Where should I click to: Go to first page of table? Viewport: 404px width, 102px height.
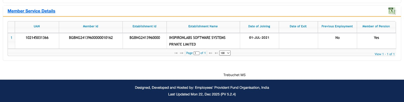point(176,53)
